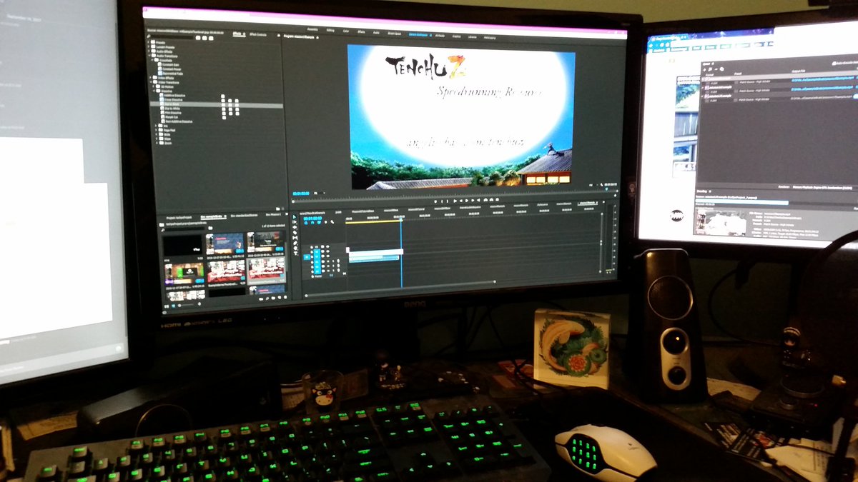Expand the Zoom transitions folder
The height and width of the screenshot is (482, 858).
point(157,143)
